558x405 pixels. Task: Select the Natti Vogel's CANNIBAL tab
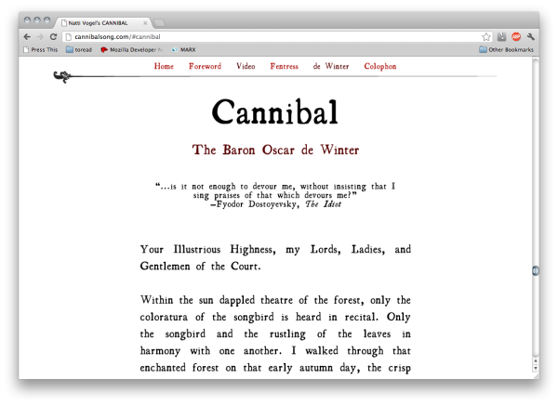click(100, 21)
